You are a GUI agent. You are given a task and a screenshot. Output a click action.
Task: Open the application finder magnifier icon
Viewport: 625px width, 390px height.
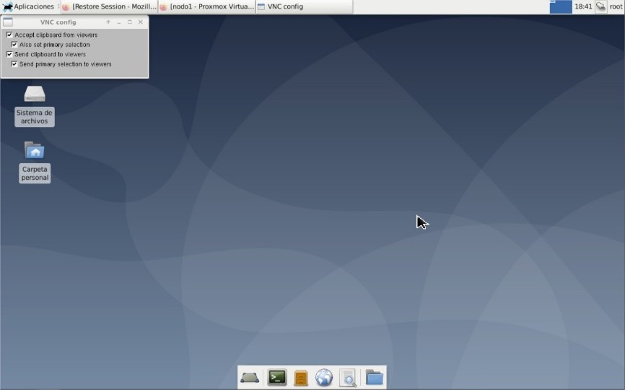click(x=348, y=377)
